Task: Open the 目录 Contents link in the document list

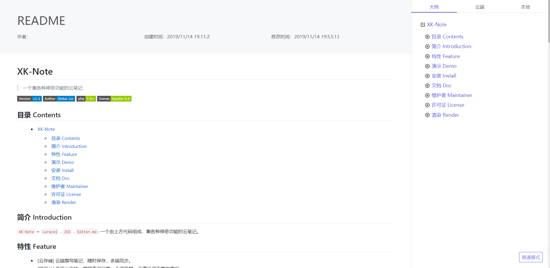Action: pyautogui.click(x=66, y=138)
